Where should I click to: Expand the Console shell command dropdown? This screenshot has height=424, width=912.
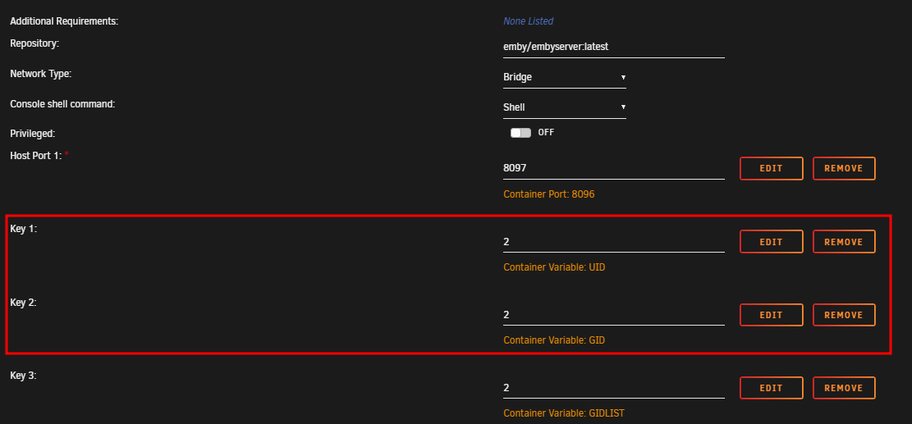coord(564,107)
